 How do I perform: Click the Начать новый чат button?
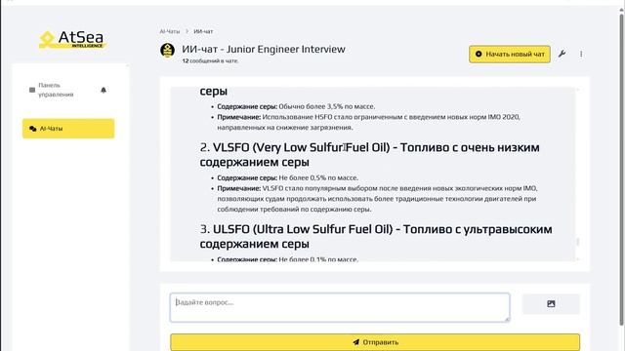pyautogui.click(x=510, y=55)
